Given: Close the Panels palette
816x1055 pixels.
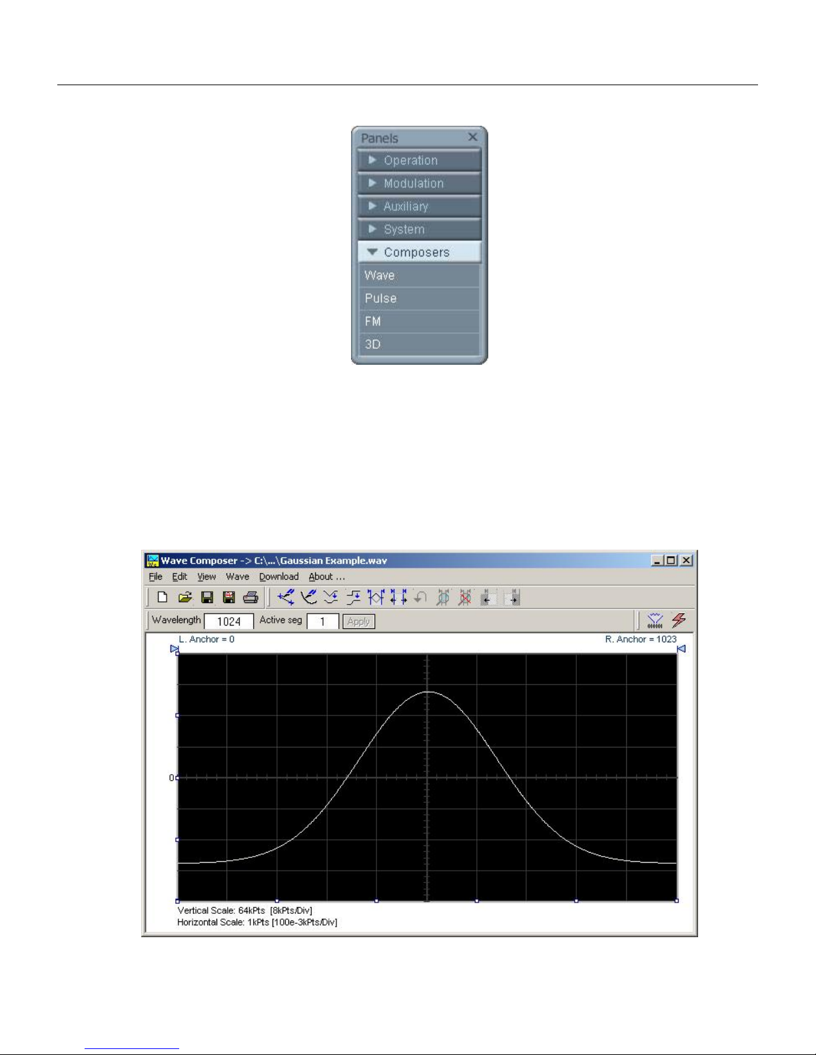Looking at the screenshot, I should [x=472, y=137].
